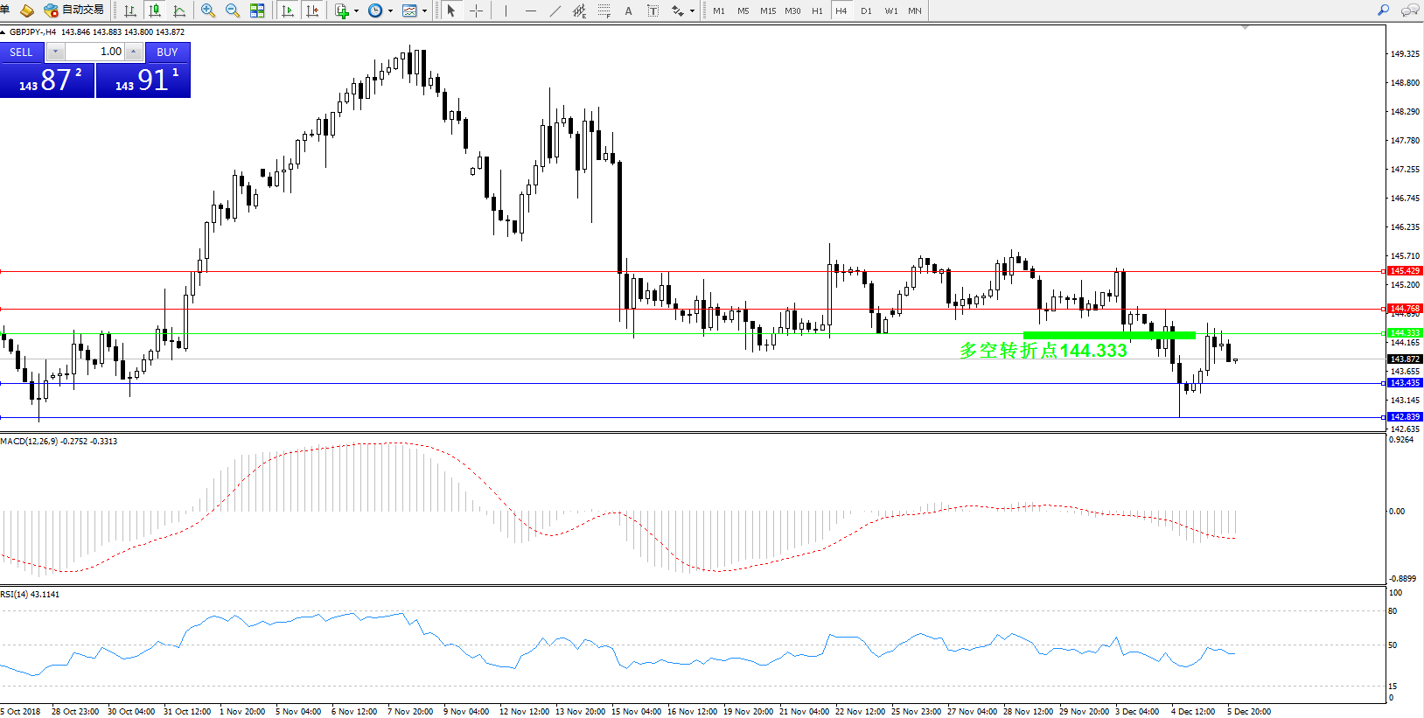
Task: Pick the horizontal line drawing tool
Action: coord(530,10)
